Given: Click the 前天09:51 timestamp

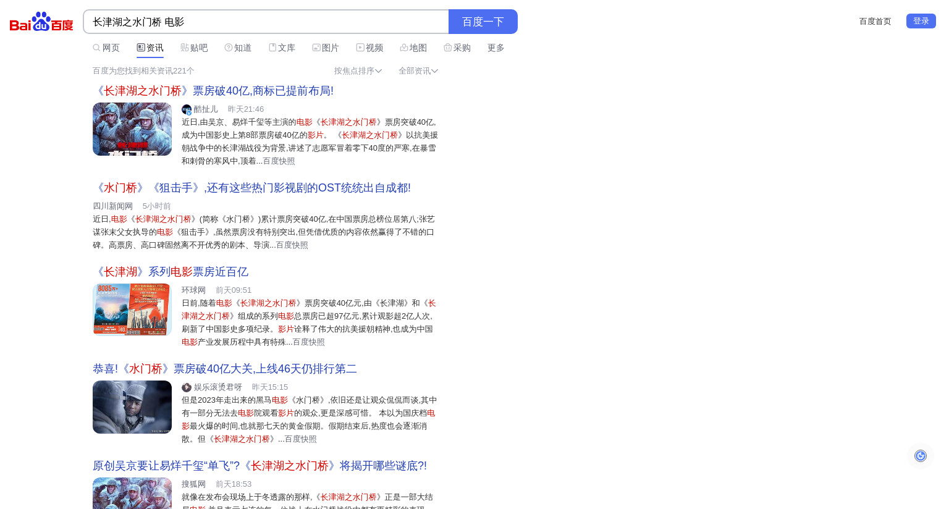Looking at the screenshot, I should [x=234, y=290].
